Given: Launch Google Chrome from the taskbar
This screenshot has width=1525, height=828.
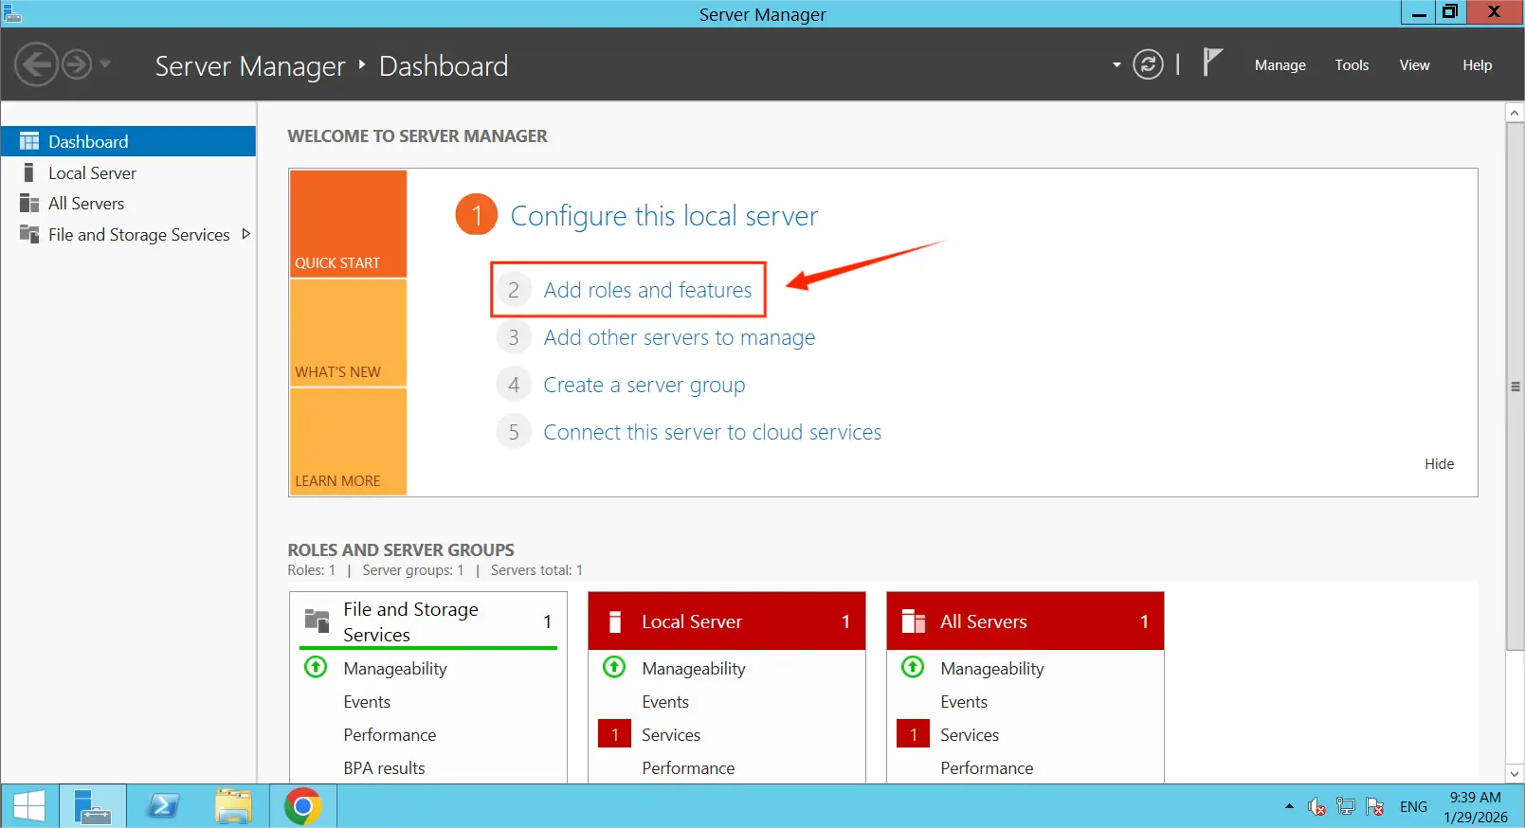Looking at the screenshot, I should 302,806.
